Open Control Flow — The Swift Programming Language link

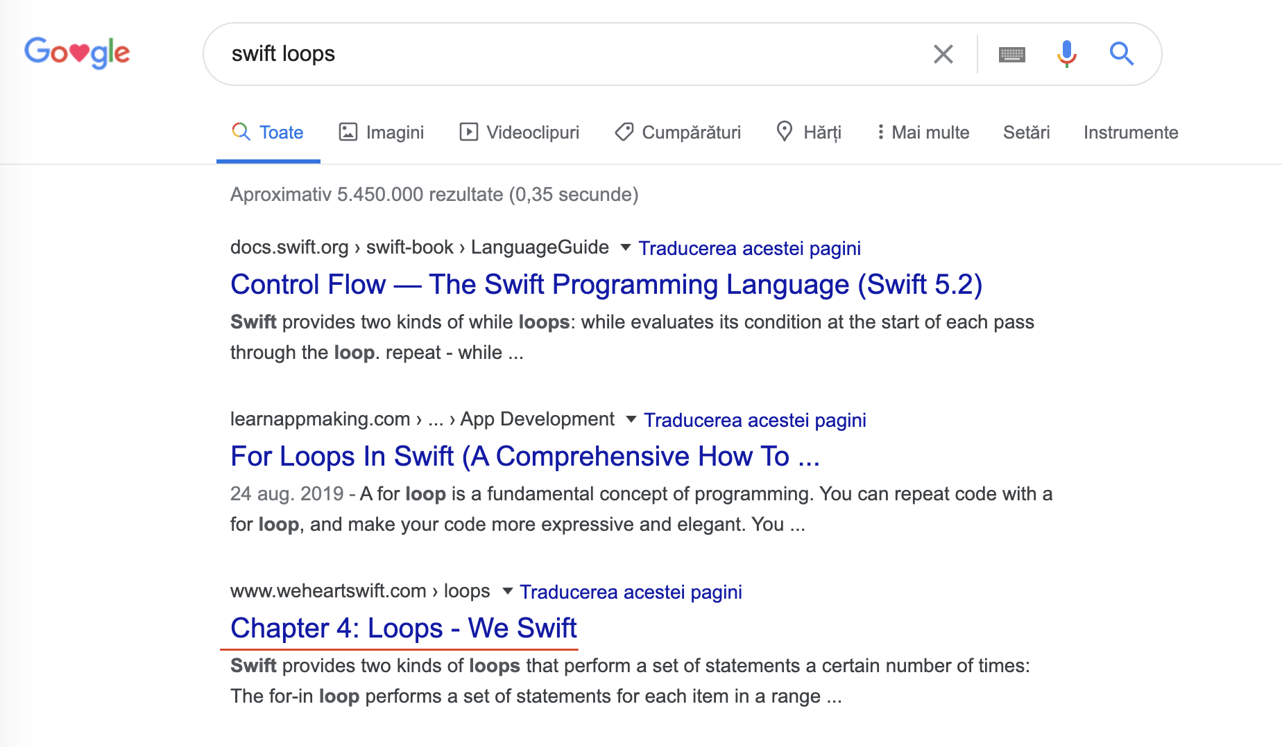(606, 285)
